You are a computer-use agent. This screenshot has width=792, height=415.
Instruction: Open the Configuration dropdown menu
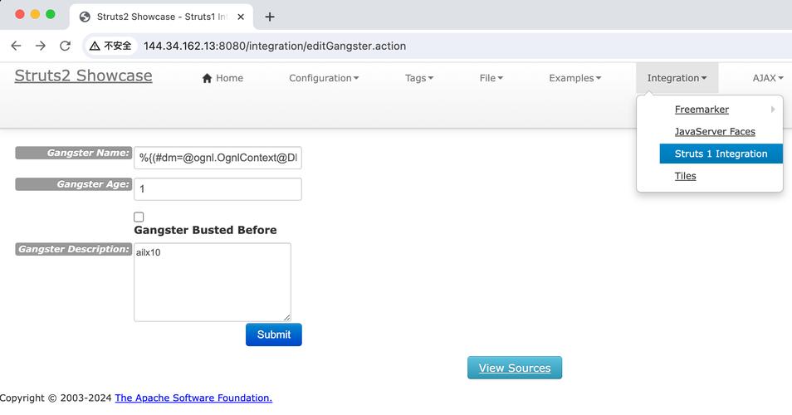pos(324,78)
